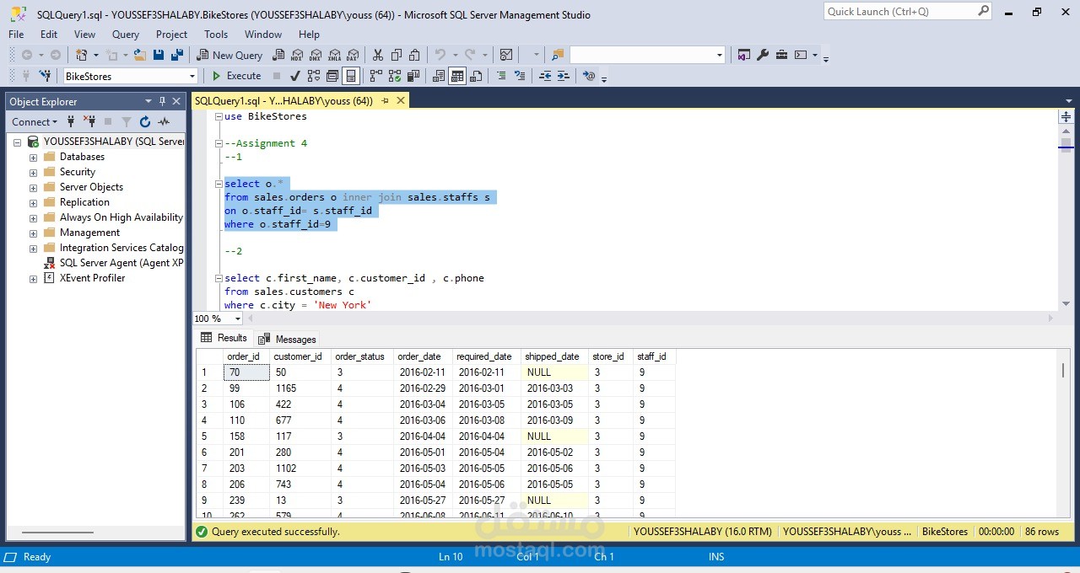
Task: Open the Query menu
Action: point(126,35)
